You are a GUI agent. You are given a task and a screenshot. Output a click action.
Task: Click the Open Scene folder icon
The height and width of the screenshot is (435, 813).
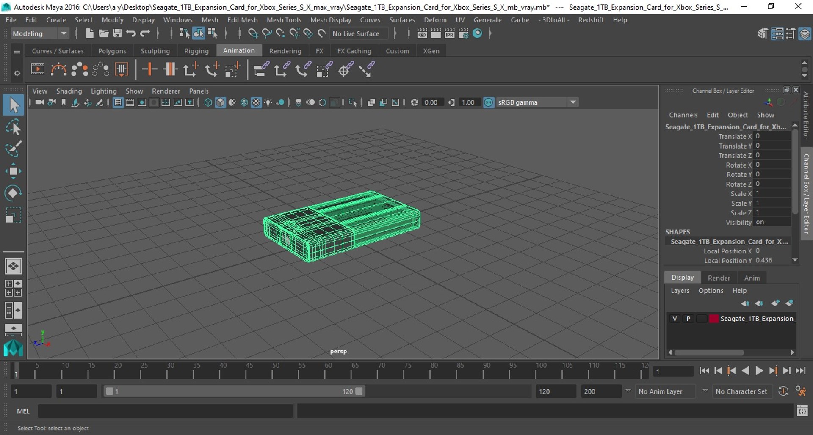tap(103, 33)
